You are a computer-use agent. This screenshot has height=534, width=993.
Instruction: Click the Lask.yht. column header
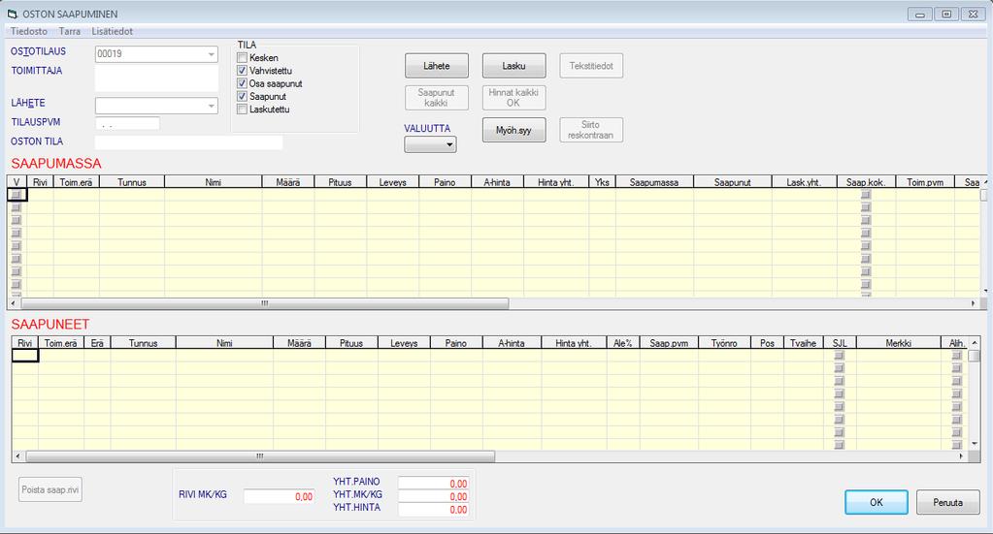pos(805,182)
